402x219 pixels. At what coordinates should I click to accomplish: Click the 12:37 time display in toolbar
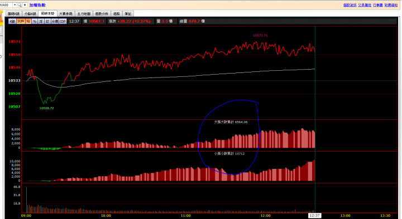(x=74, y=22)
